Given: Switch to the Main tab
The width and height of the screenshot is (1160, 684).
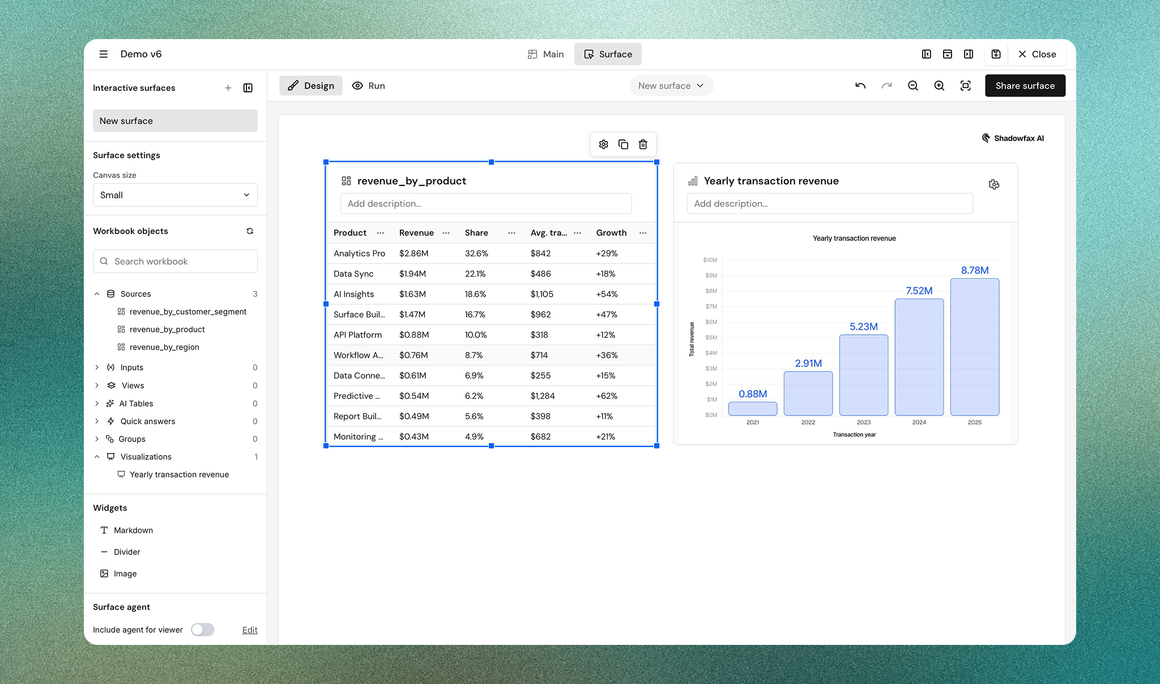Looking at the screenshot, I should pyautogui.click(x=546, y=54).
